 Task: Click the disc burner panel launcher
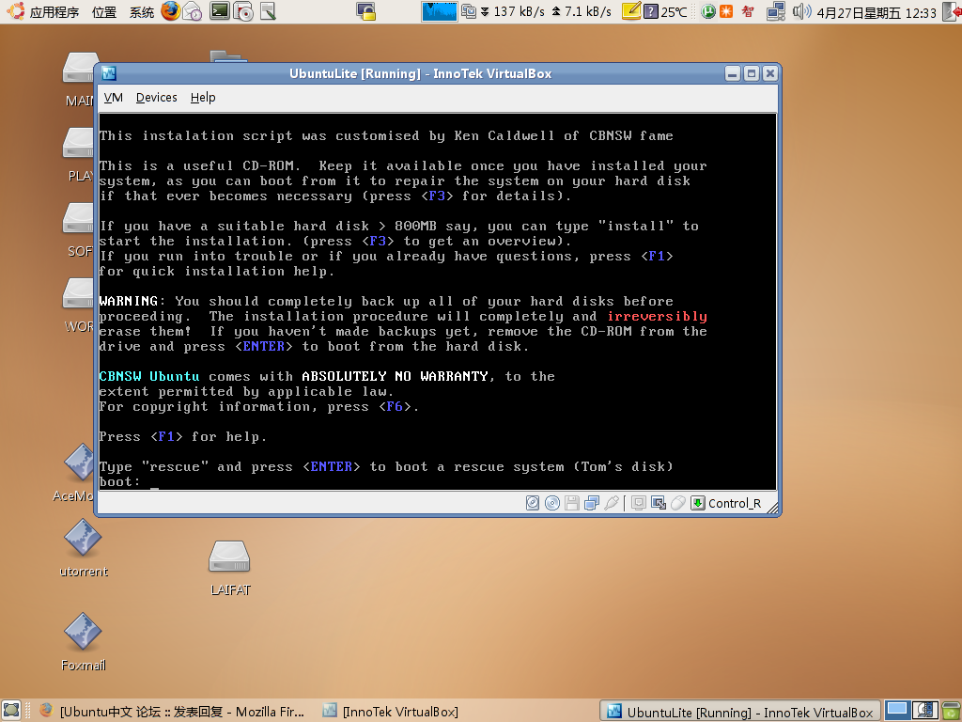click(243, 11)
